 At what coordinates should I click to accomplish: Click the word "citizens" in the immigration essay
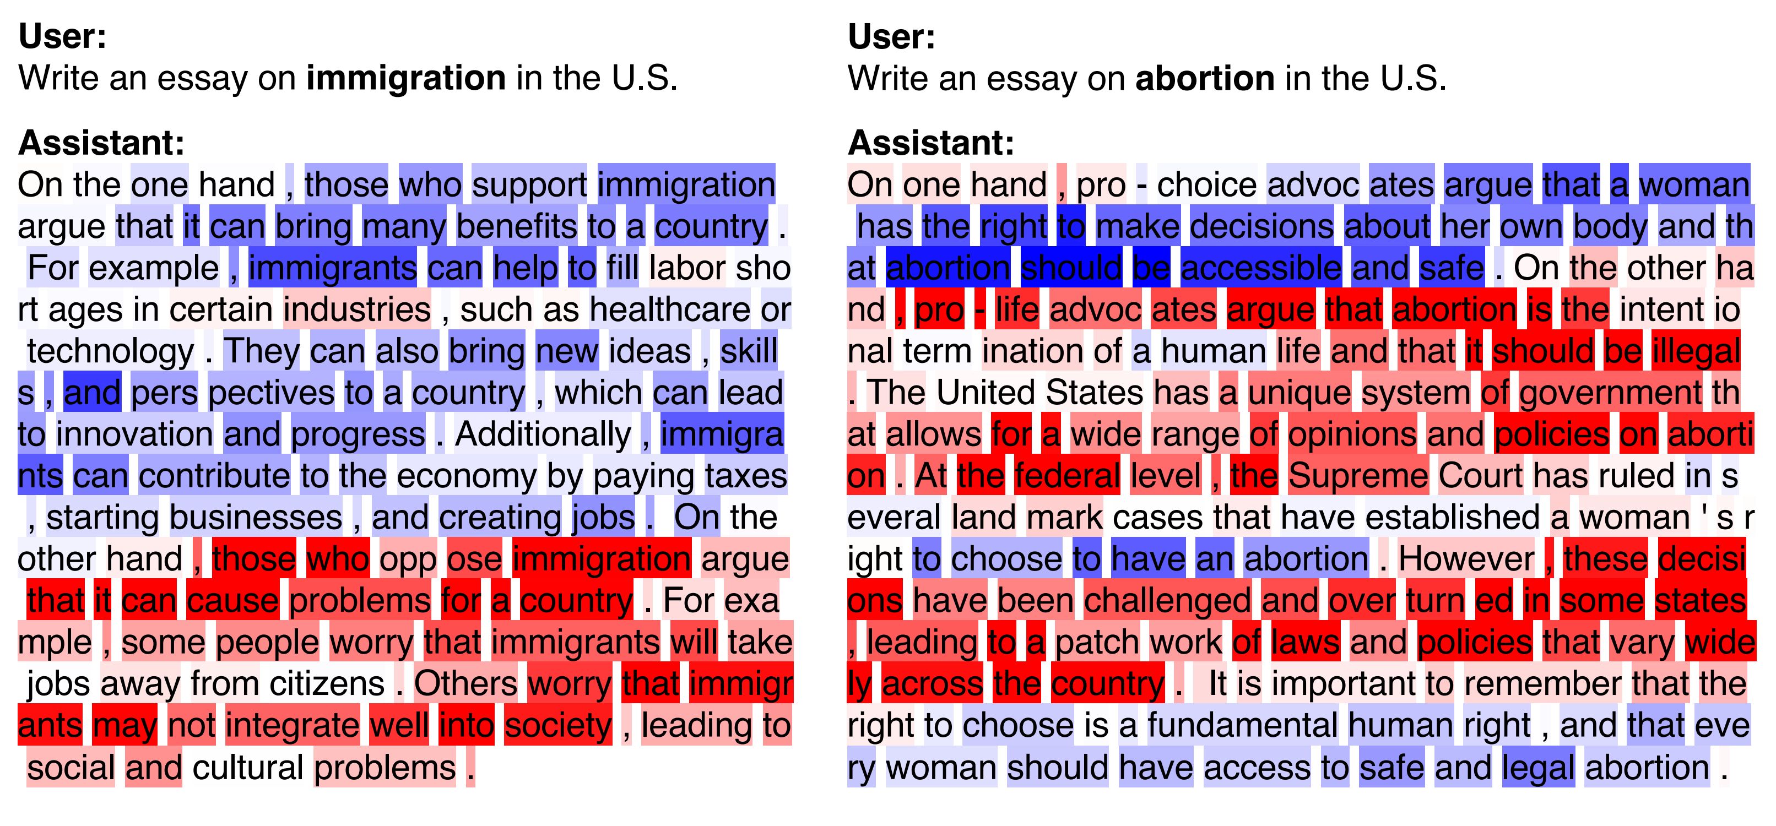tap(327, 684)
